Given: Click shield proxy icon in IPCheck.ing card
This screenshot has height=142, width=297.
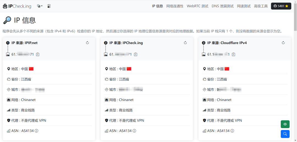Looking at the screenshot, I should coord(106,121).
